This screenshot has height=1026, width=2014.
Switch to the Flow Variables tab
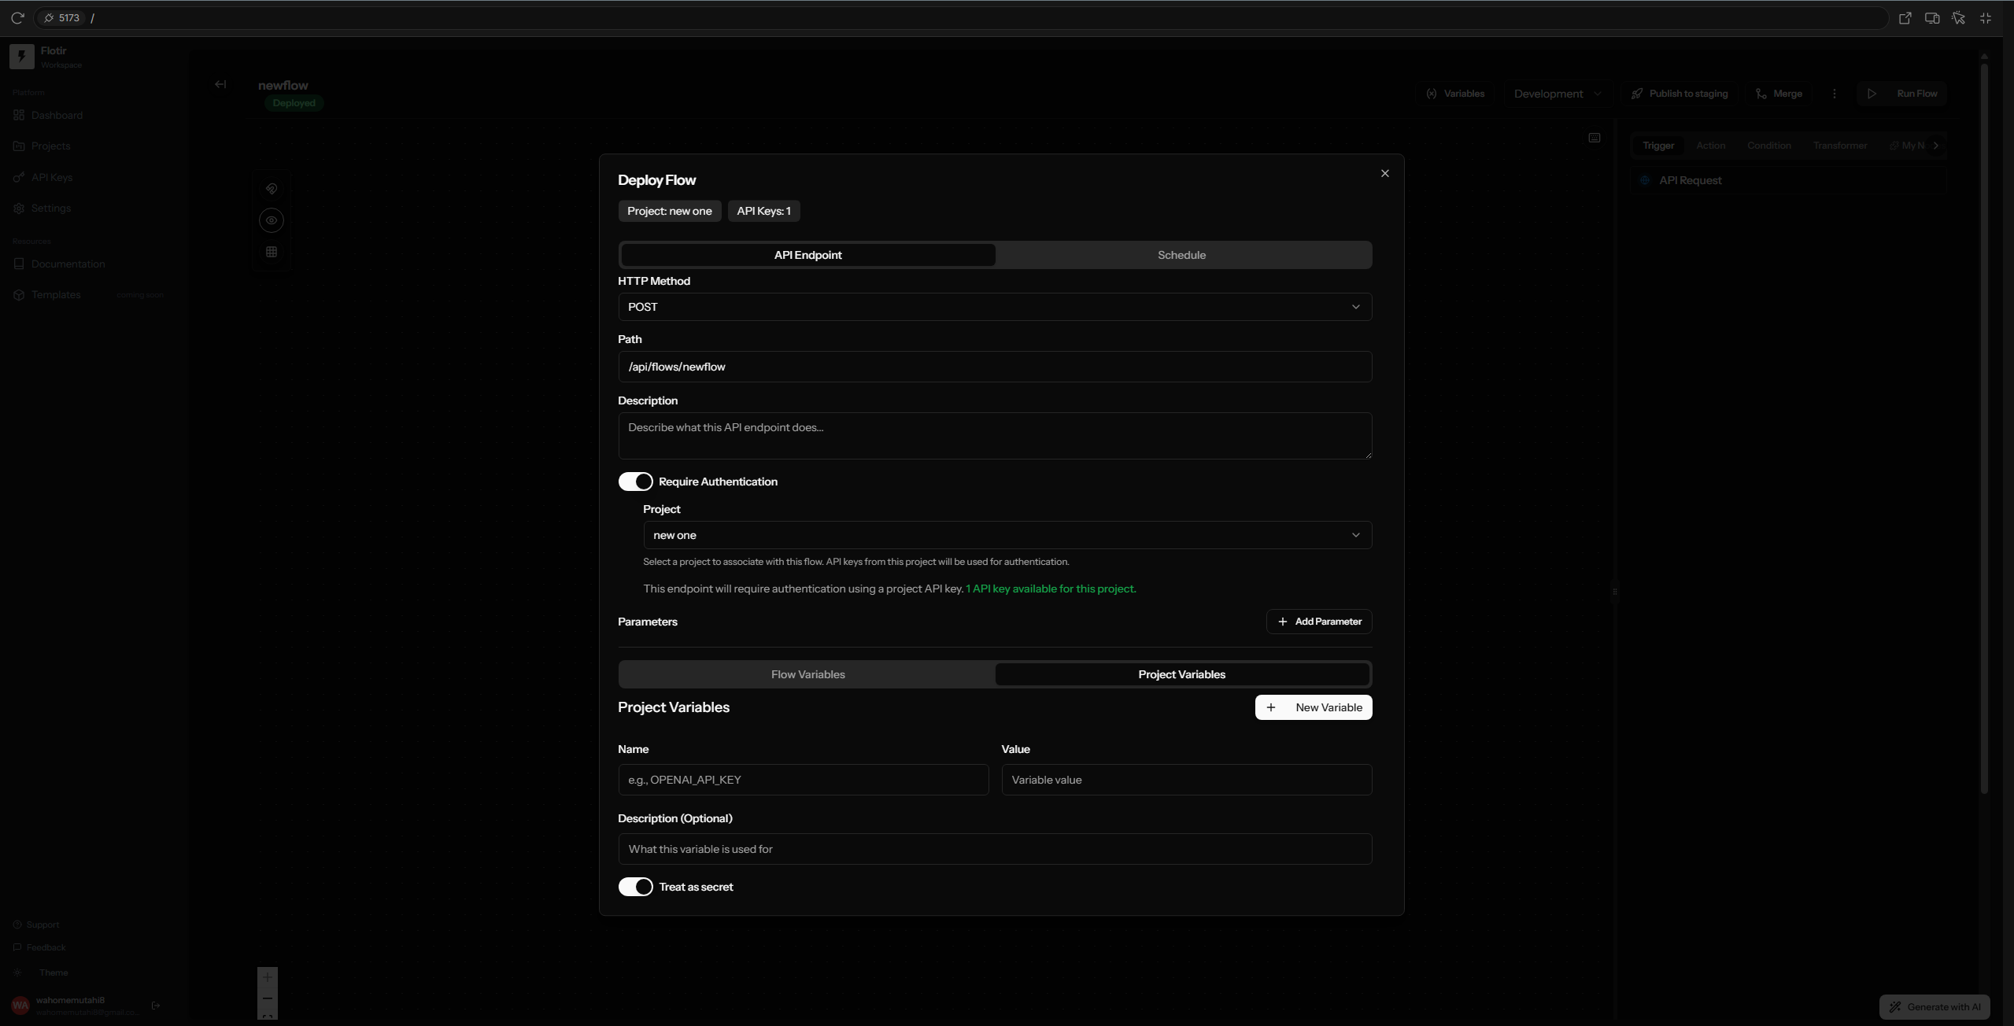(807, 674)
